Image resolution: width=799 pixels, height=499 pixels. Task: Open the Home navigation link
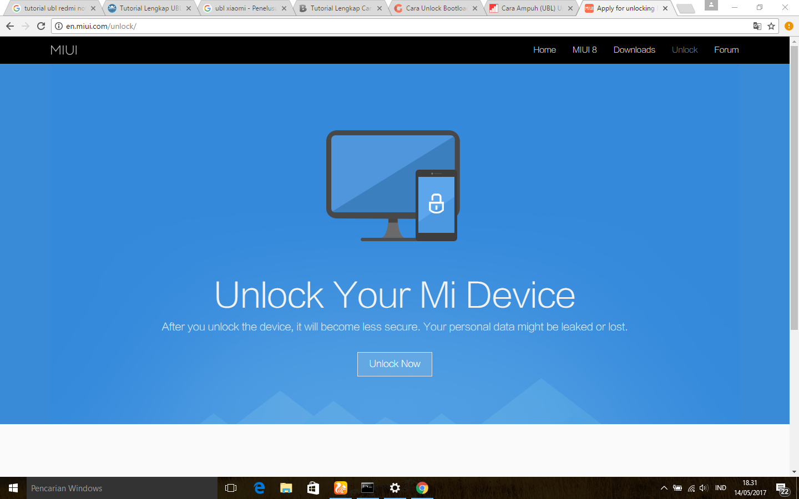(544, 50)
